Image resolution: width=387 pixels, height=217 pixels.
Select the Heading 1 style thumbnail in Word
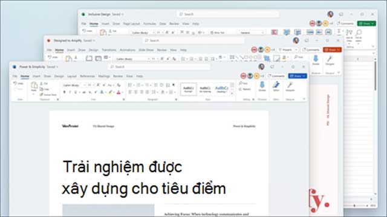[x=222, y=89]
